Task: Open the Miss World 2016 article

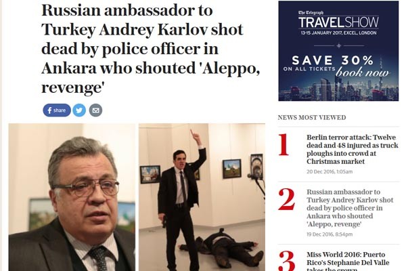Action: [348, 261]
